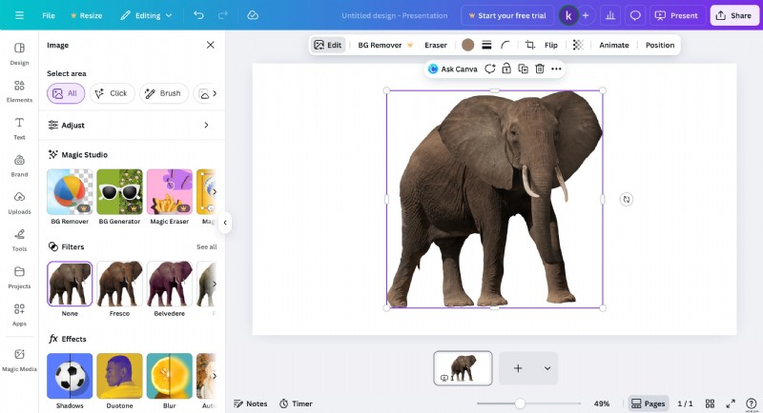Delete the selected elephant via trash icon
Screen dimensions: 763x413
539,69
